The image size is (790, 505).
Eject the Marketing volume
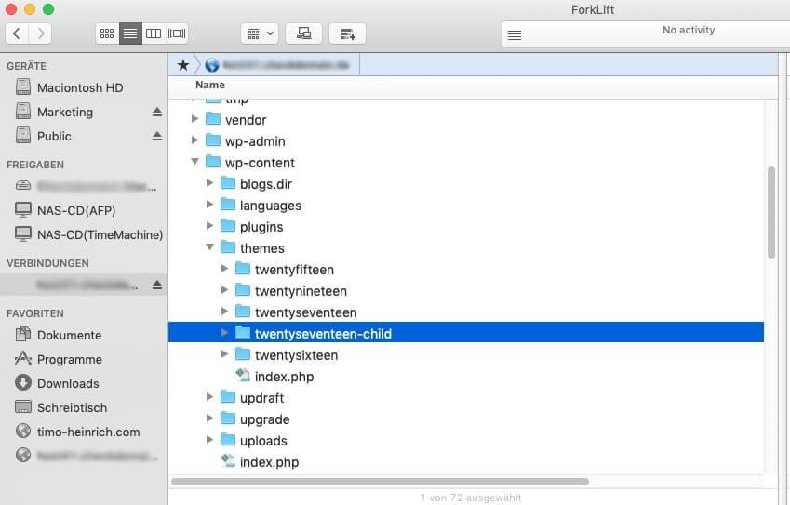[157, 112]
